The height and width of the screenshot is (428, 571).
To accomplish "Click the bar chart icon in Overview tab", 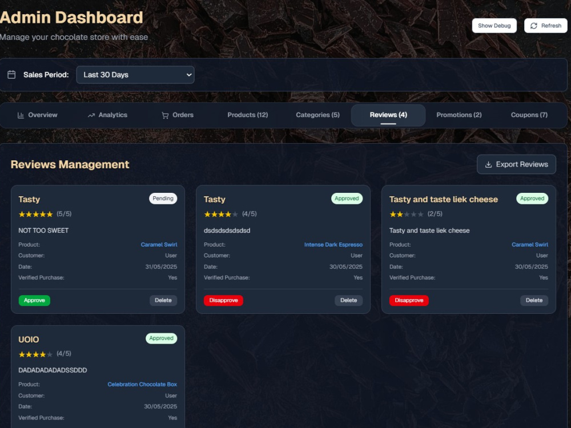I will [x=21, y=115].
